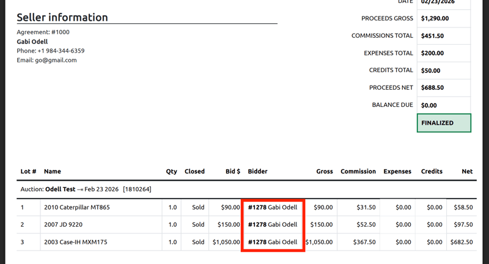Click the Lot # column header

pos(28,172)
